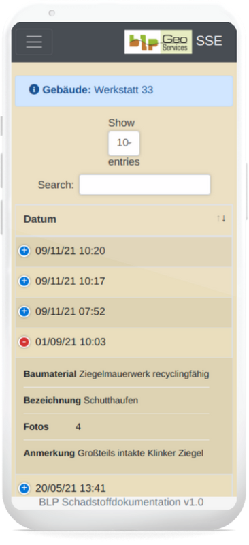Click the BLP Schadstoffdokumentation v1.0 footer

(x=121, y=502)
